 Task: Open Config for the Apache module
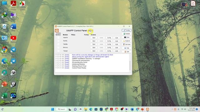[109, 38]
